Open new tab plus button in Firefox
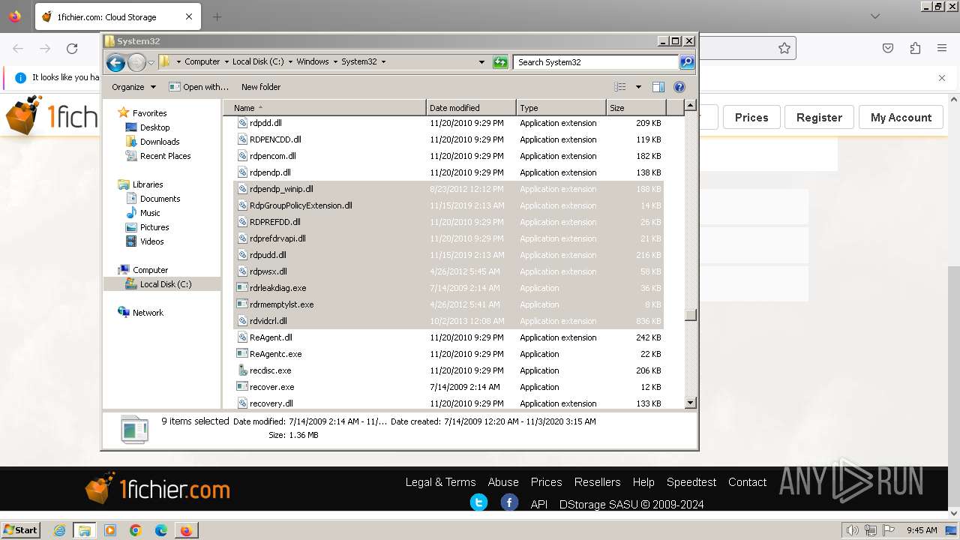This screenshot has height=540, width=960. (x=217, y=16)
